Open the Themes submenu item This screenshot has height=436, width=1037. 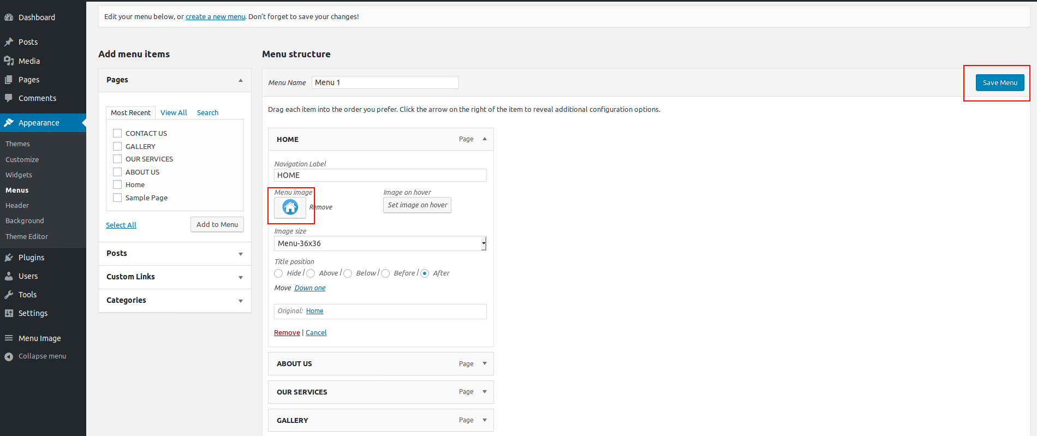click(17, 144)
